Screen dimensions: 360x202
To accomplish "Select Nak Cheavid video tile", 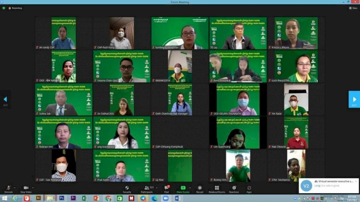I will (296, 133).
